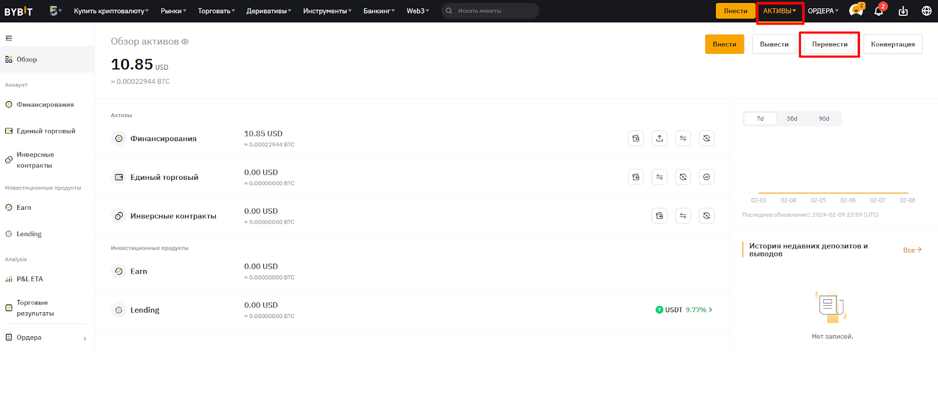938x396 pixels.
Task: Click the Конвертация button
Action: coord(893,45)
